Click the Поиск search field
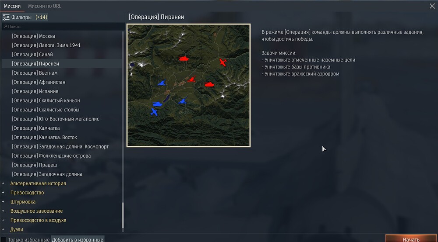438x242 pixels. pyautogui.click(x=64, y=27)
